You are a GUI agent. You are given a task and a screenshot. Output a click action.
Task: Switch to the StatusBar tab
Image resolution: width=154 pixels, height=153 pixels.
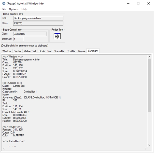tap(60, 51)
